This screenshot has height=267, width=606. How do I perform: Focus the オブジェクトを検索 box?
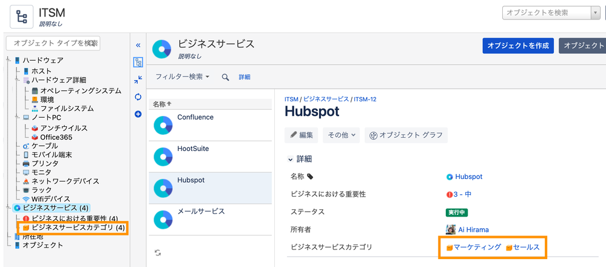[x=547, y=13]
